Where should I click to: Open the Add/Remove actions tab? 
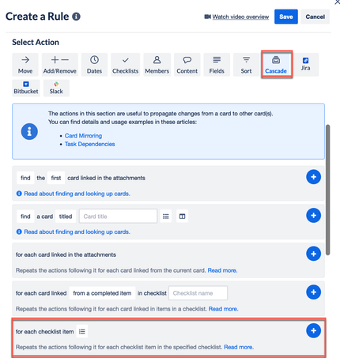60,65
